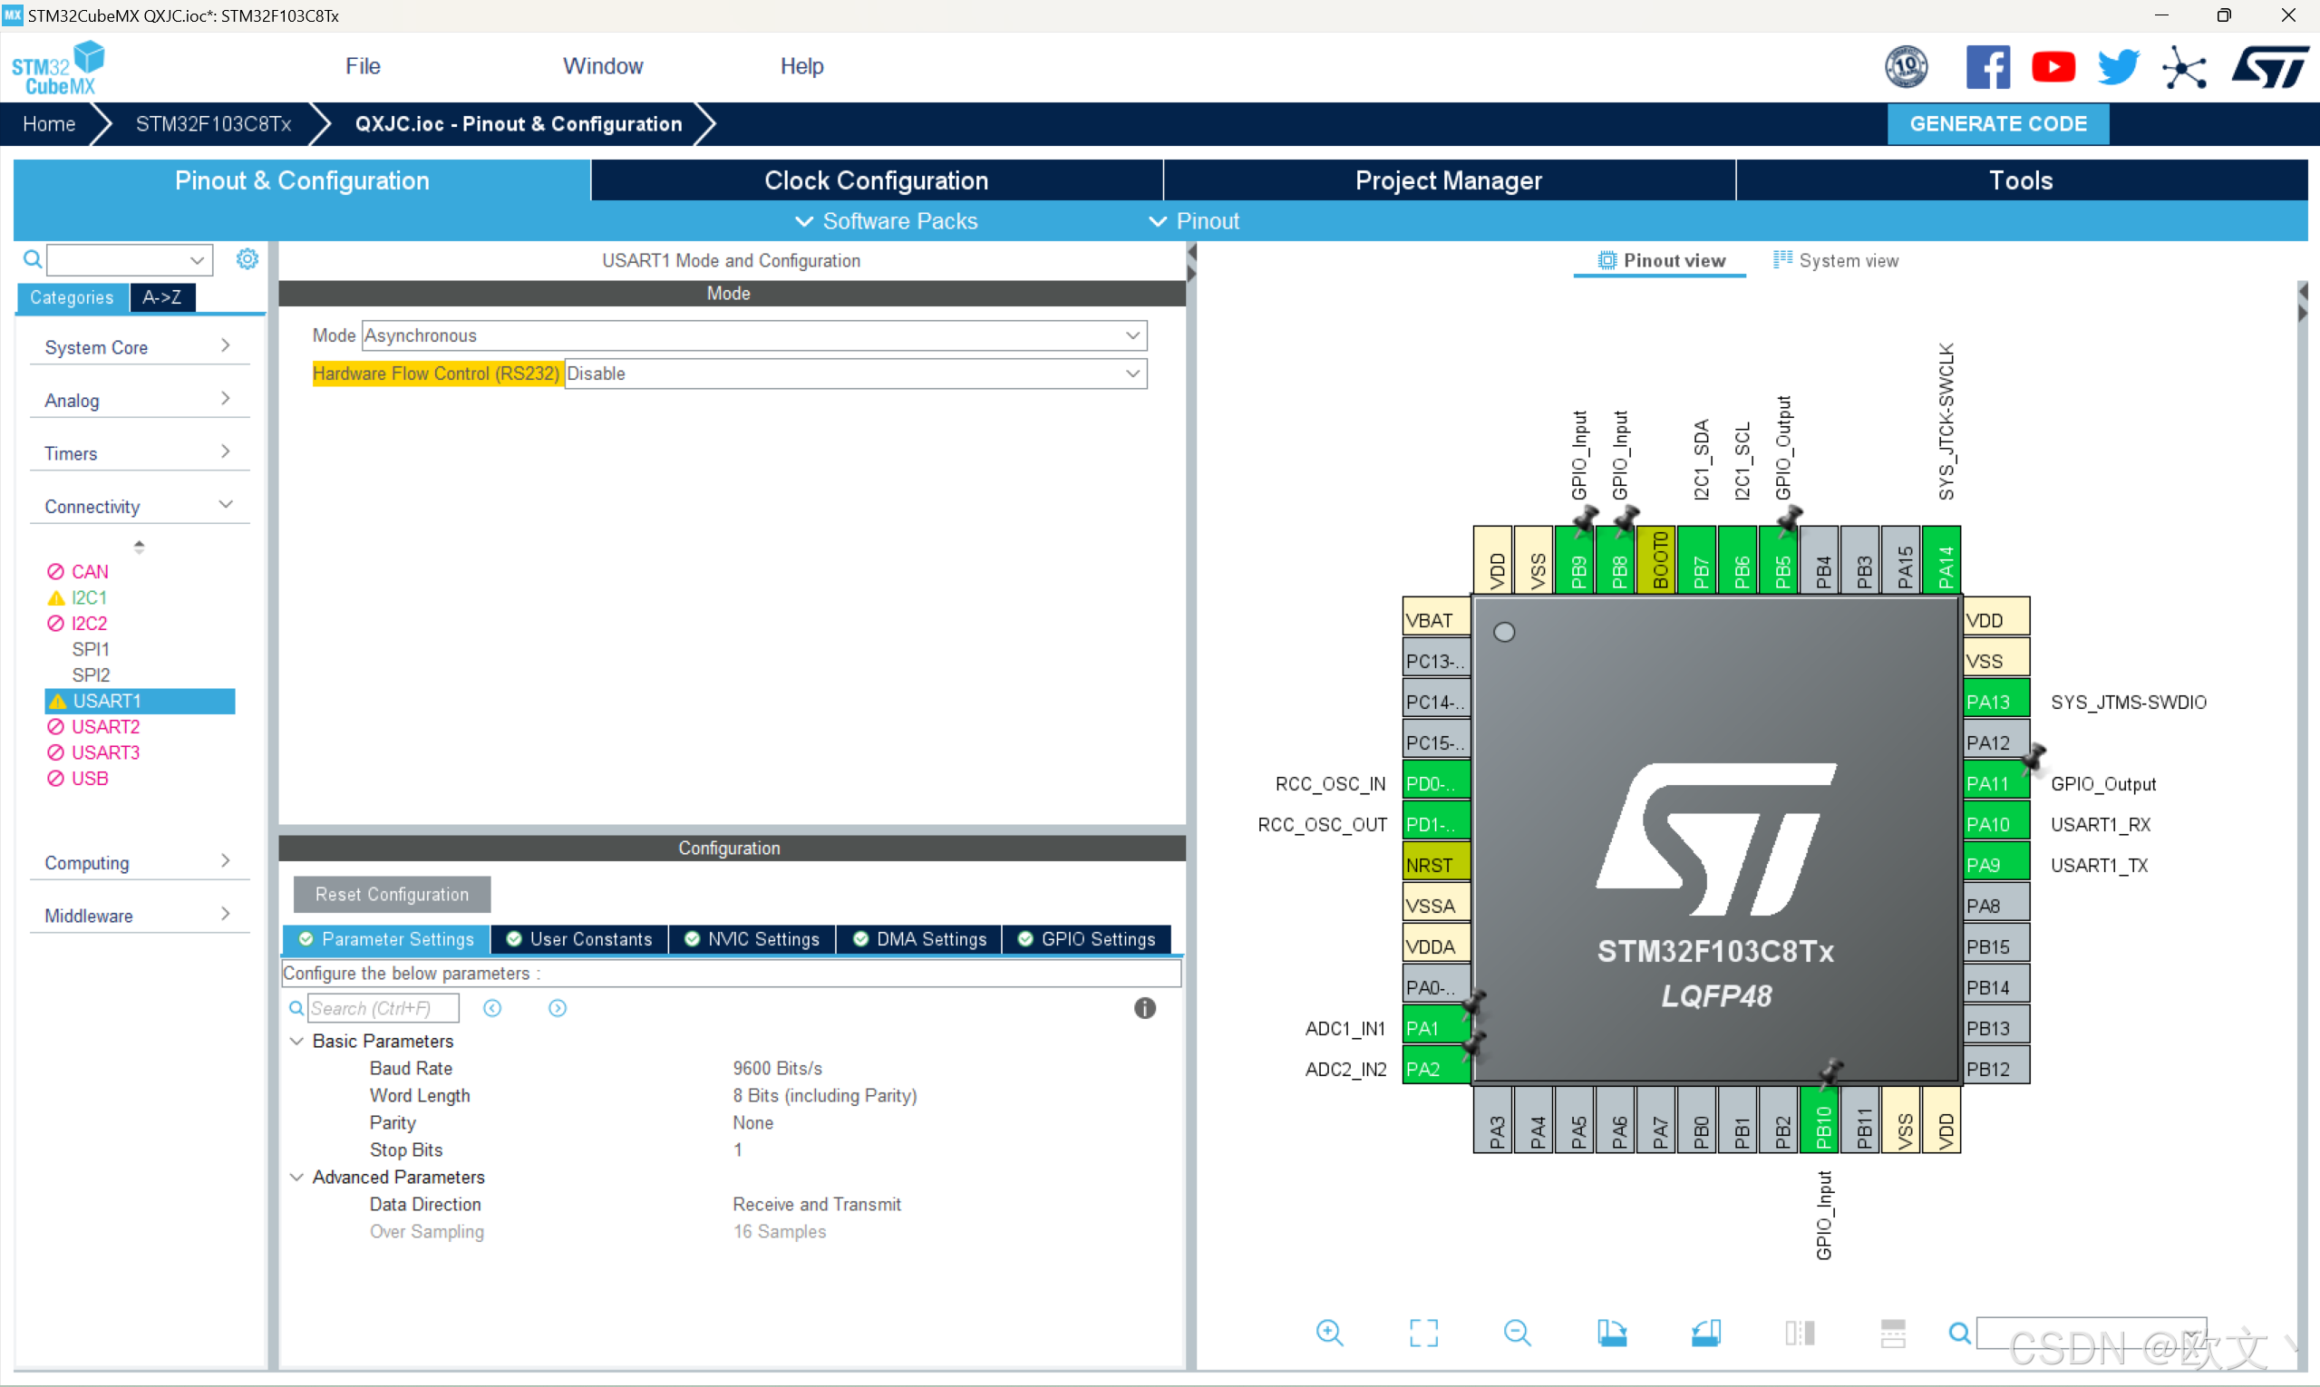Rotate the chip counter-clockwise icon
The height and width of the screenshot is (1387, 2320).
coord(1706,1333)
